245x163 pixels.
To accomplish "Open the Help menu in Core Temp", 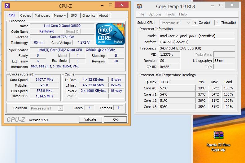I will [183, 14].
